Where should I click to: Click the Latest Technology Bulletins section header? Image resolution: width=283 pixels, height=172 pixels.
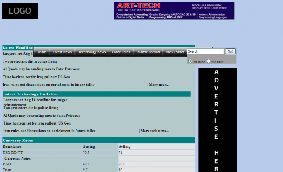(96, 94)
